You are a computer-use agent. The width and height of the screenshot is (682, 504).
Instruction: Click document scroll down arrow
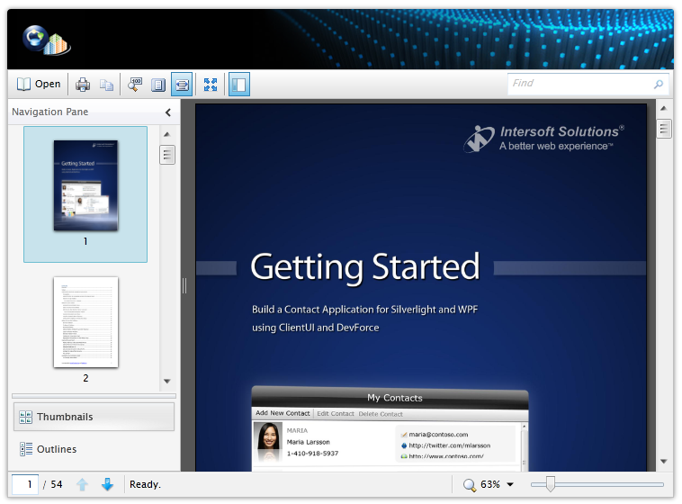tap(664, 462)
